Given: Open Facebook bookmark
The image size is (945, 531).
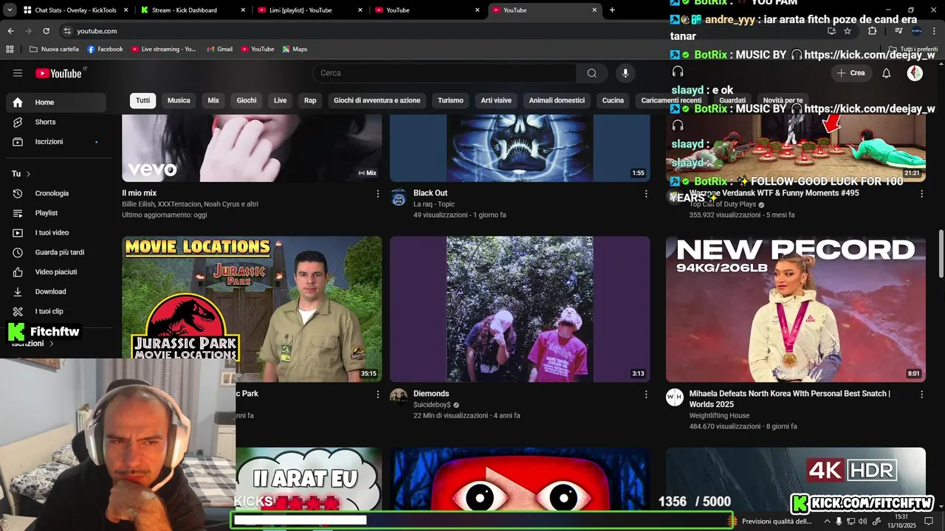Looking at the screenshot, I should tap(105, 49).
